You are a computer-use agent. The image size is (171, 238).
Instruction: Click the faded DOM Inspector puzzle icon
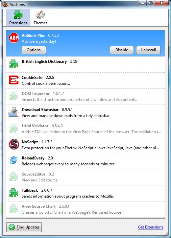[x=14, y=96]
